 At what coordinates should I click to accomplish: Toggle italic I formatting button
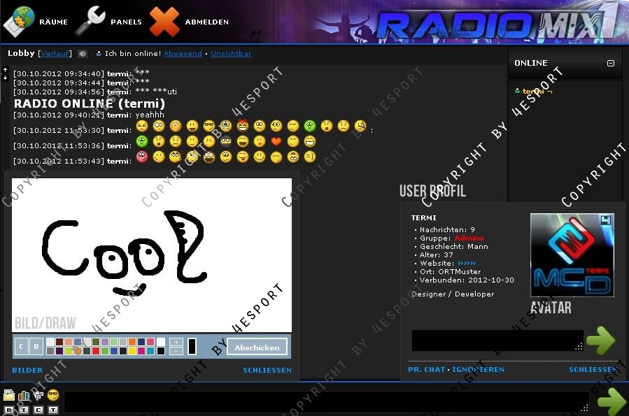(24, 410)
